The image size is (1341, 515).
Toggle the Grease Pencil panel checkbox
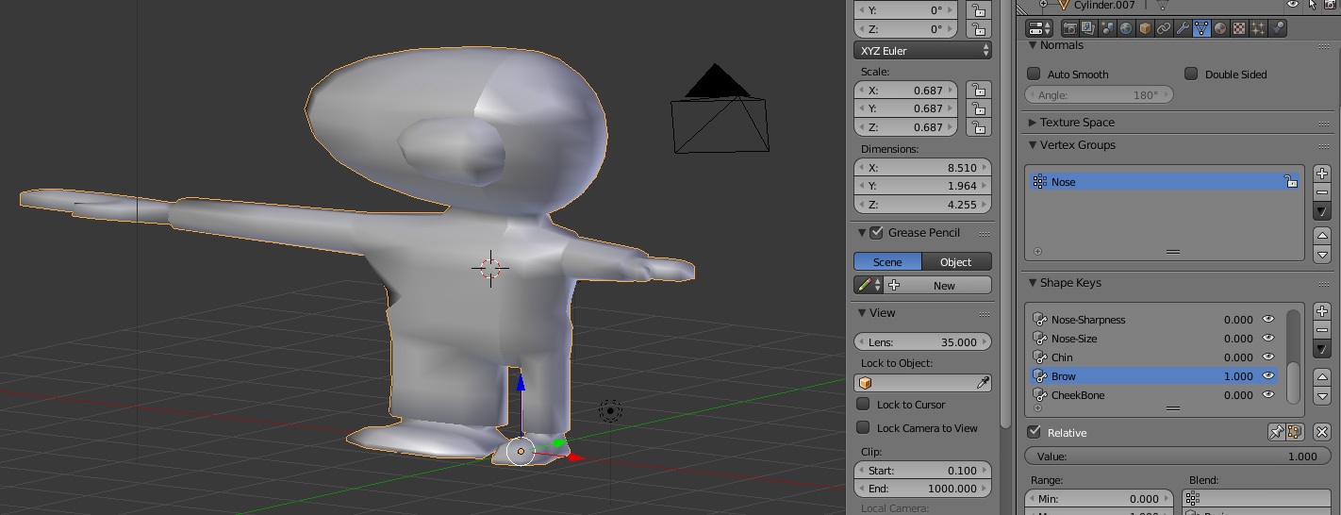click(x=876, y=232)
